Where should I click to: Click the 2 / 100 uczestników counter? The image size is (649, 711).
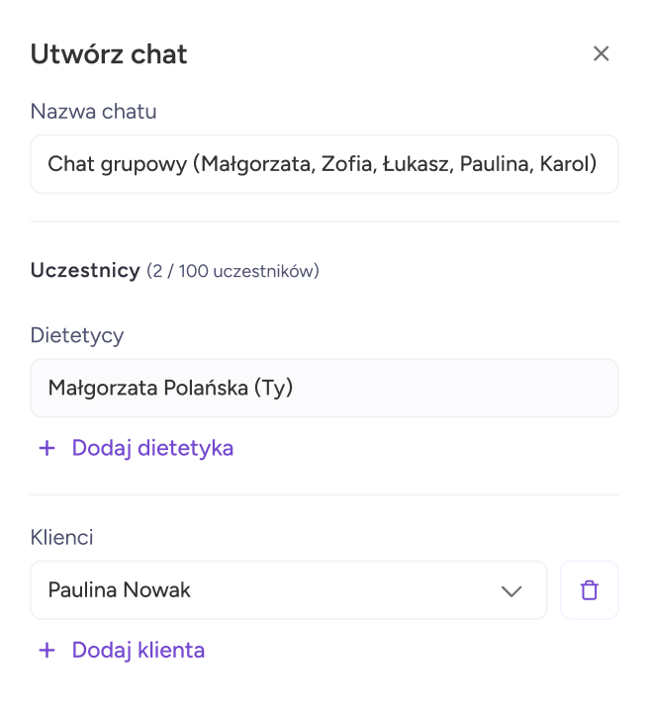pos(232,271)
